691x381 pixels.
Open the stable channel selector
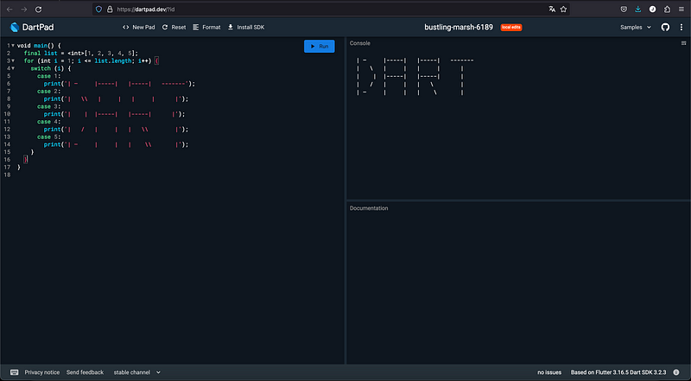(137, 372)
